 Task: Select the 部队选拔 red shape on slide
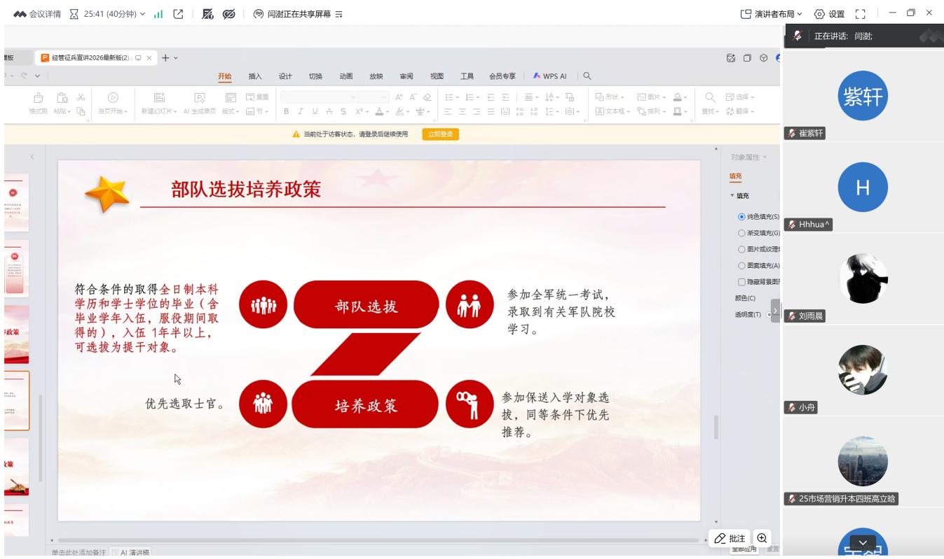[x=366, y=306]
